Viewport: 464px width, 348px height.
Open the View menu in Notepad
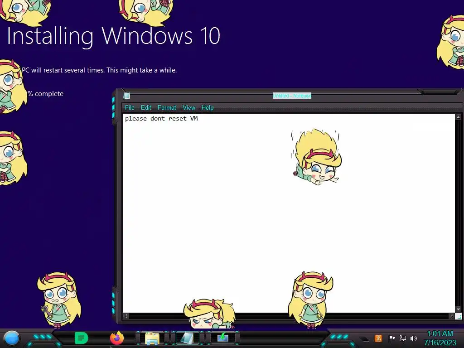point(189,108)
